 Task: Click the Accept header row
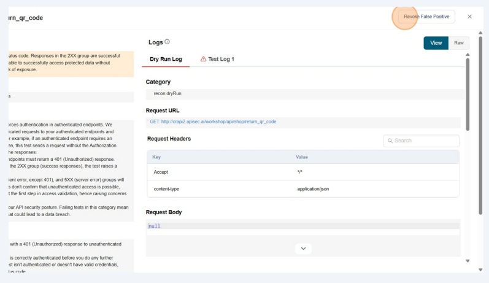tap(303, 172)
